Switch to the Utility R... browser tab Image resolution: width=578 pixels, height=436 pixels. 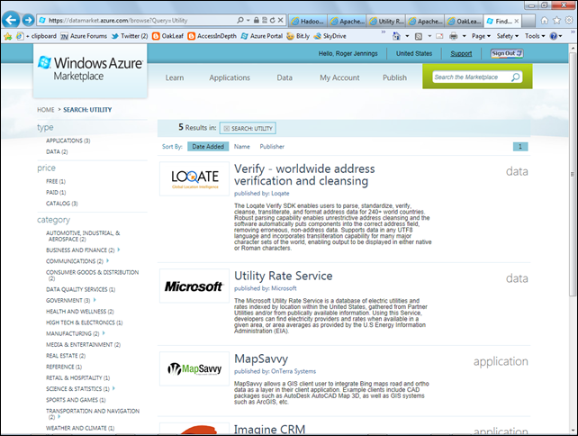point(386,22)
